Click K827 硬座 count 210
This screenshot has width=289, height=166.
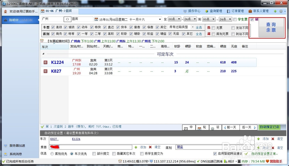coord(223,71)
